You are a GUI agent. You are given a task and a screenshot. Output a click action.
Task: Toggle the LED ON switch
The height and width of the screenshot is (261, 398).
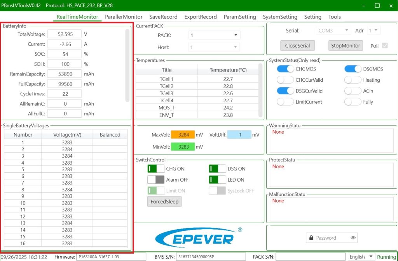tap(217, 180)
